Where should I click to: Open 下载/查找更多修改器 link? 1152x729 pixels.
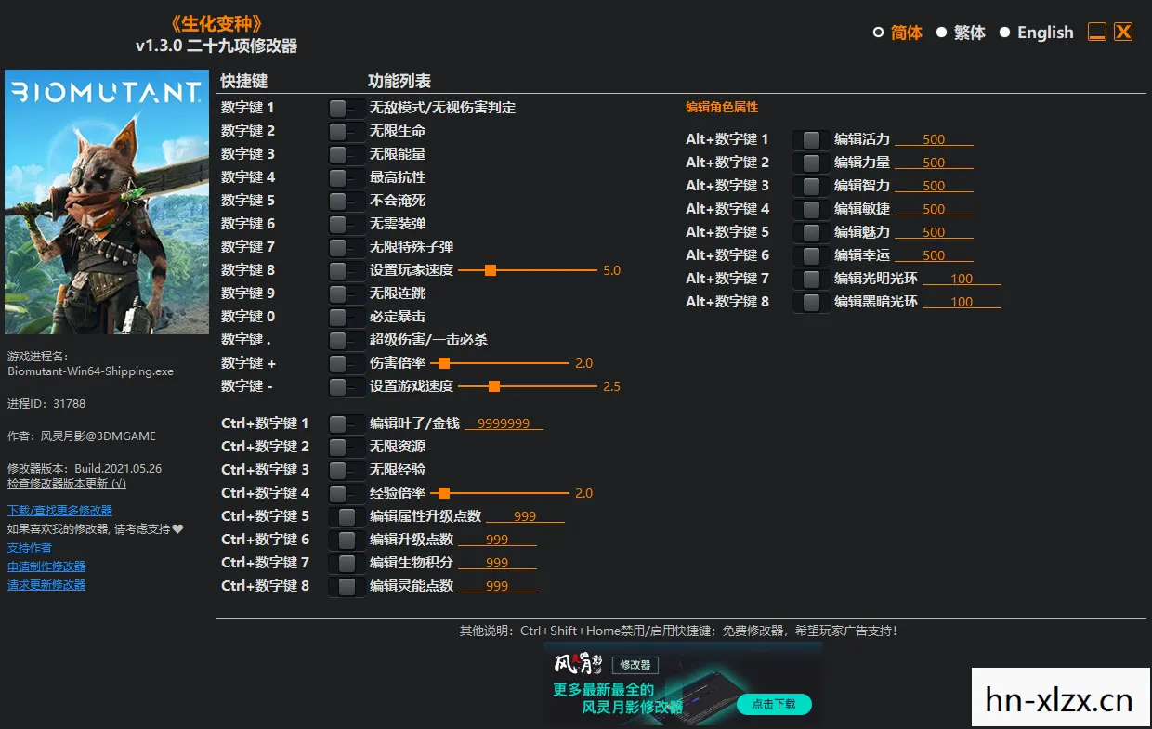59,510
